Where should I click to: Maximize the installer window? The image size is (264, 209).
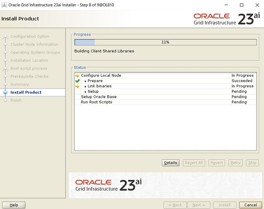point(242,5)
